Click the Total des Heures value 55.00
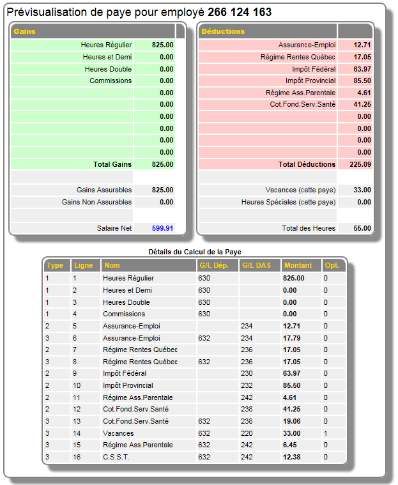 point(362,228)
